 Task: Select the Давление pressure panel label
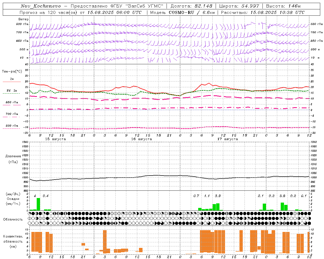point(13,156)
